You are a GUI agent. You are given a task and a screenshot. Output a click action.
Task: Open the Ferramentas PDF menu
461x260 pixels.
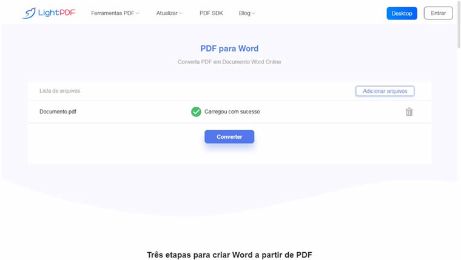click(115, 13)
